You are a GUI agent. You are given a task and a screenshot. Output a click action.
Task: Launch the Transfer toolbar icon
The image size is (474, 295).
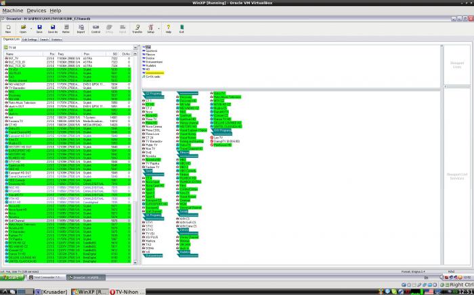coord(137,29)
